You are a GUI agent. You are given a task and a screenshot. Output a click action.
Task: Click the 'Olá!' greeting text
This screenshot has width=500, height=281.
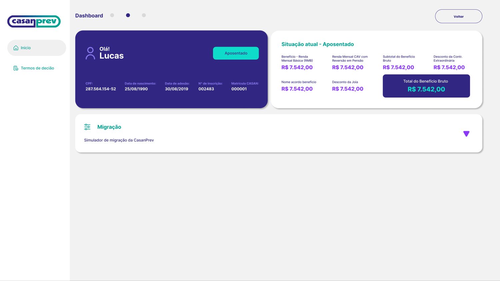tap(105, 49)
